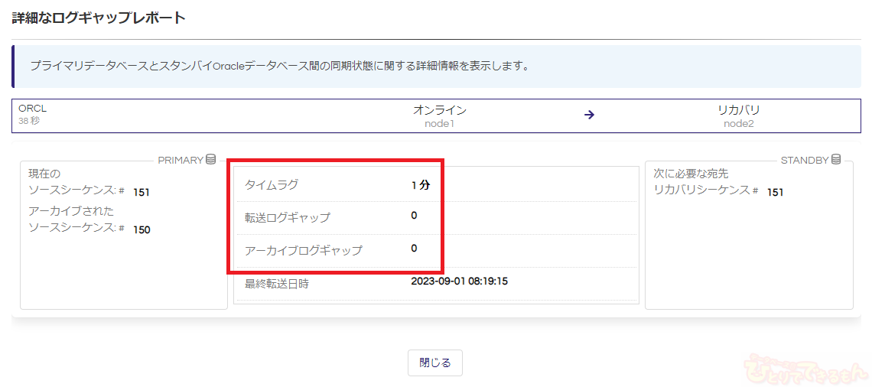
Task: Click the 1分 time lag value
Action: (x=420, y=184)
